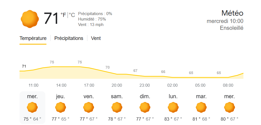This screenshot has height=125, width=261.
Task: Click the sun icon for sam.
Action: pos(117,107)
